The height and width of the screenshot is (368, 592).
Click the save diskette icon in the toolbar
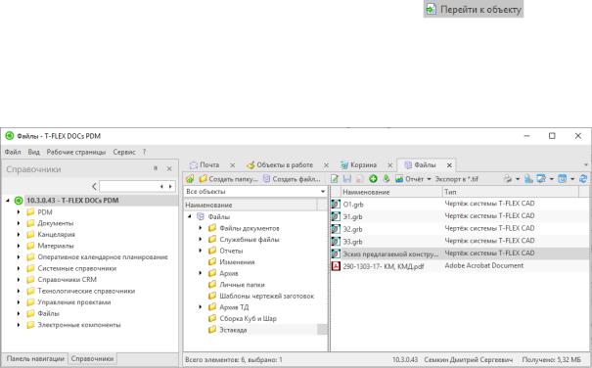coord(347,179)
